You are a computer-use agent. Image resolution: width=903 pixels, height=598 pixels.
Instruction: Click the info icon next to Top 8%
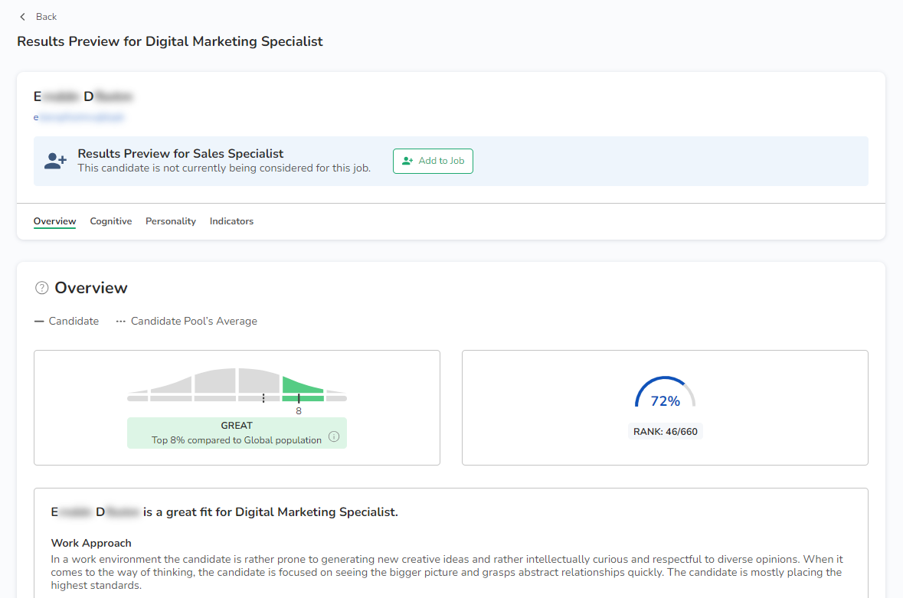point(334,436)
